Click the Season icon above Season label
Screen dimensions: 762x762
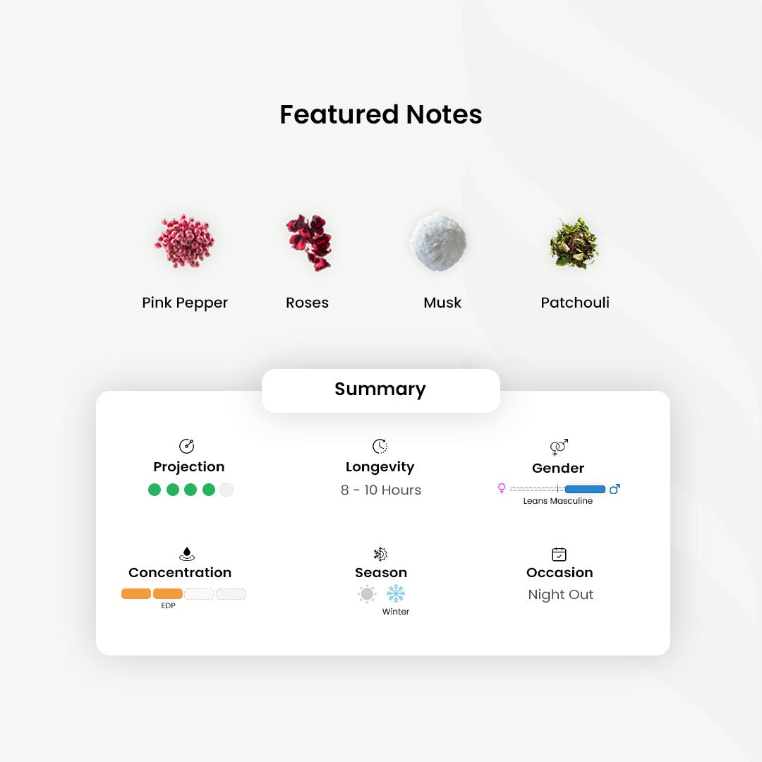pos(380,554)
